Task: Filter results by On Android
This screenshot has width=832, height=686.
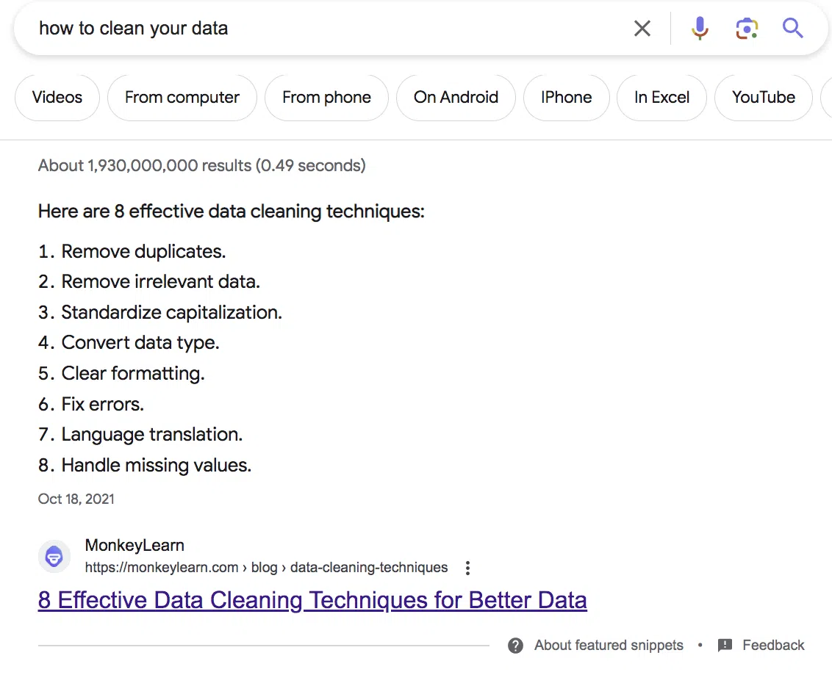Action: click(x=456, y=98)
